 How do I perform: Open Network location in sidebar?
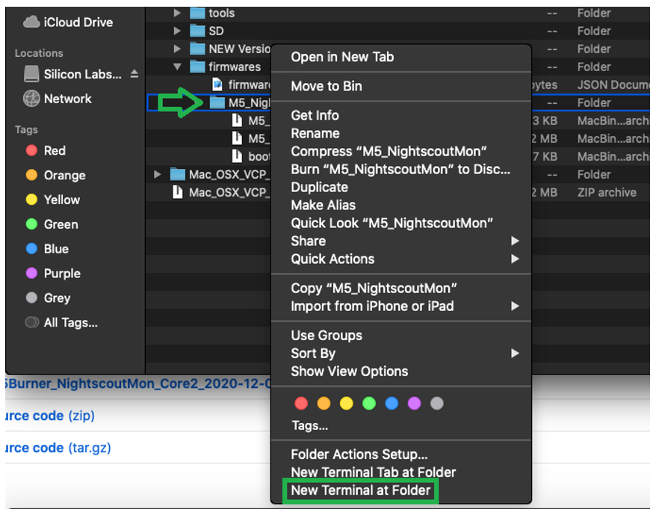pos(58,99)
